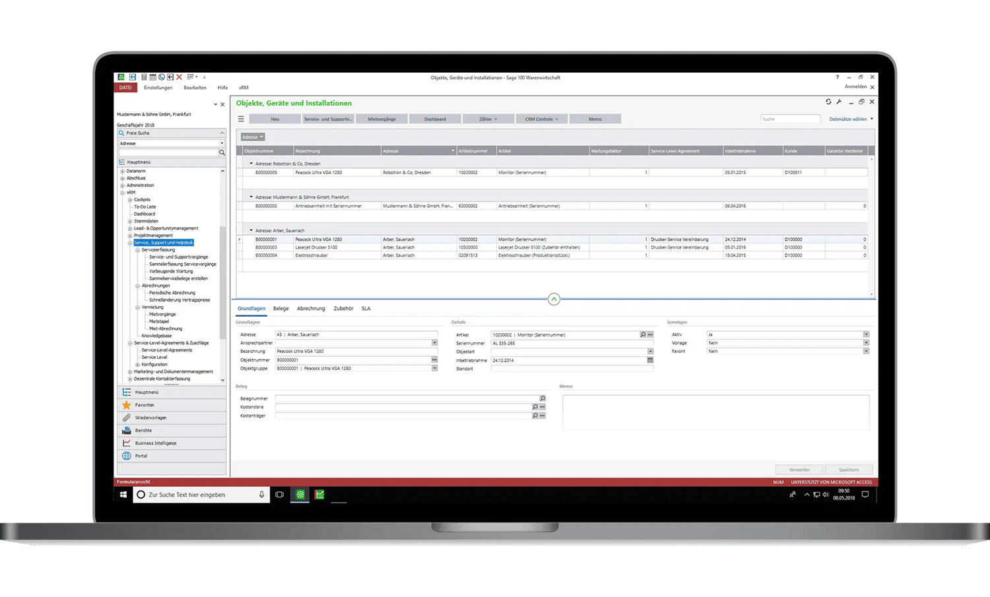Image resolution: width=990 pixels, height=597 pixels.
Task: Open the wrench settings icon in the panel header
Action: pos(839,102)
